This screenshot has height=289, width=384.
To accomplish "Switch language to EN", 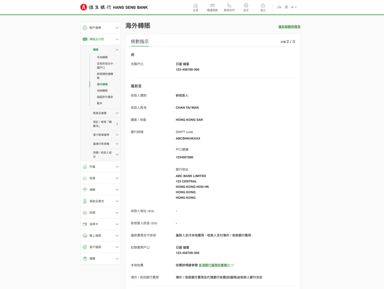I will [279, 7].
